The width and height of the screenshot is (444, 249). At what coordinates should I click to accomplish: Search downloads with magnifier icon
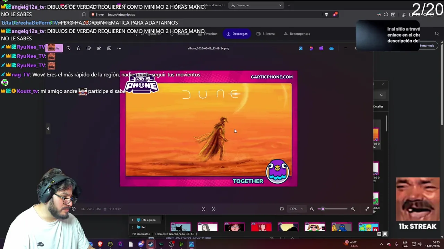coord(437,34)
